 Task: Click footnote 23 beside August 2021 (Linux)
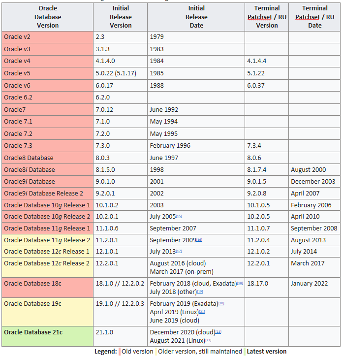click(x=208, y=340)
